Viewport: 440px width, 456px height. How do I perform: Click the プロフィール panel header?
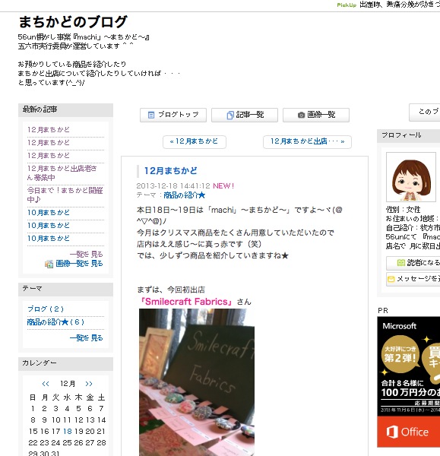coord(408,135)
